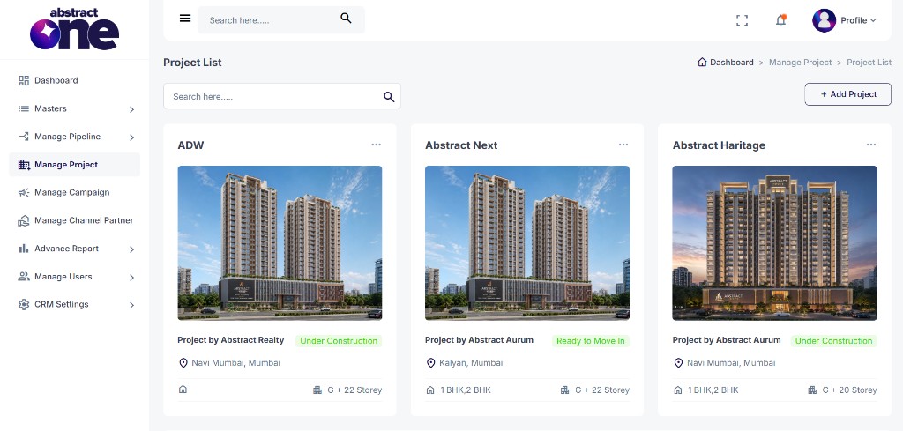Click '1 BHK,2 BHK' on Abstract Haritage card
This screenshot has width=903, height=431.
point(713,390)
